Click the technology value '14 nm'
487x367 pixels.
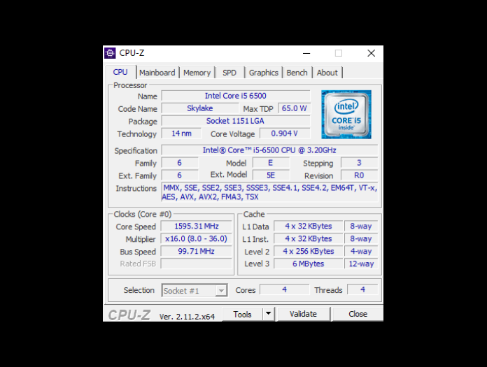181,134
